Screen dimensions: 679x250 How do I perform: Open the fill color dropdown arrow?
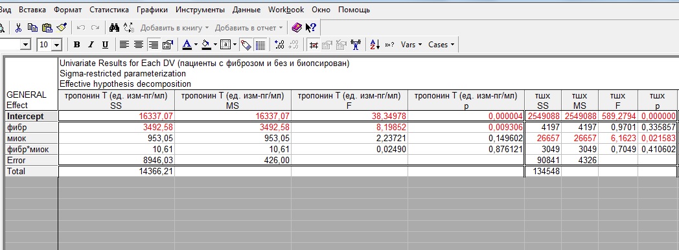[215, 45]
